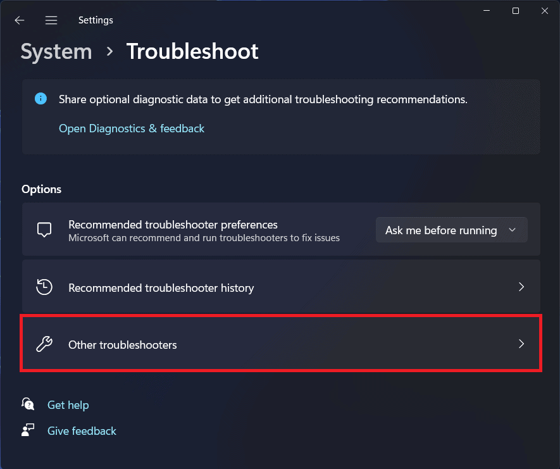Select the Recommended troubleshooter history row
560x469 pixels.
pyautogui.click(x=161, y=288)
